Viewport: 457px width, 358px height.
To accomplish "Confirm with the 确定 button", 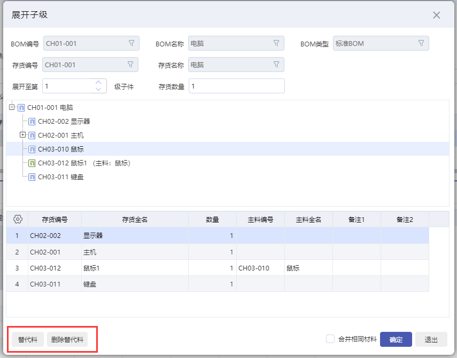I will click(x=396, y=339).
